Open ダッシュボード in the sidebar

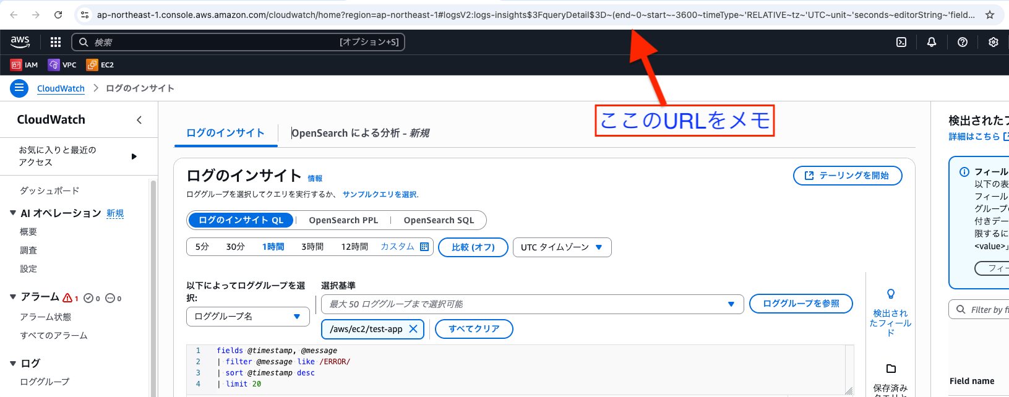point(49,190)
